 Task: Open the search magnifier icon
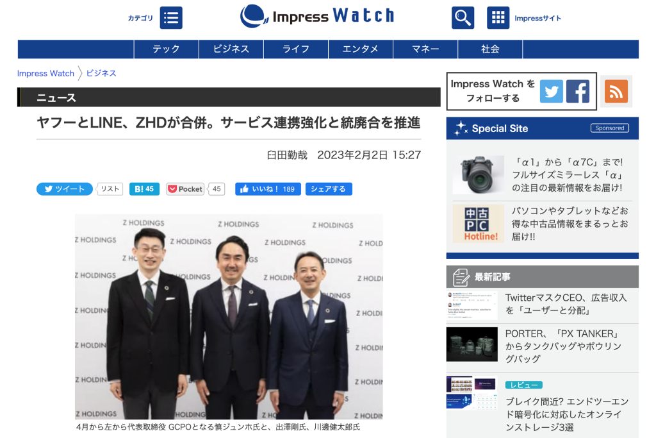[x=463, y=17]
